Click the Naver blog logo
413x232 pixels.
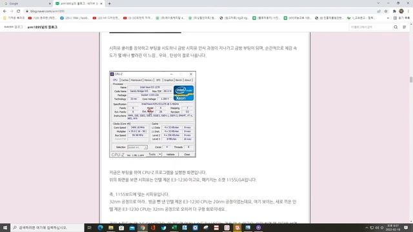point(14,27)
